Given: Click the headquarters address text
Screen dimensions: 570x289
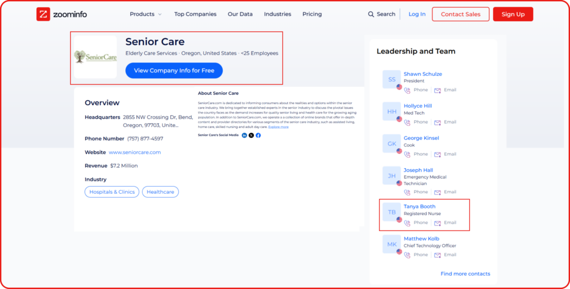Looking at the screenshot, I should 158,121.
